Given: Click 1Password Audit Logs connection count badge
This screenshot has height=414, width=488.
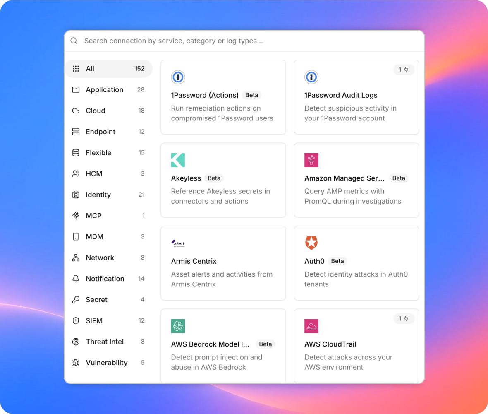Looking at the screenshot, I should (x=403, y=70).
